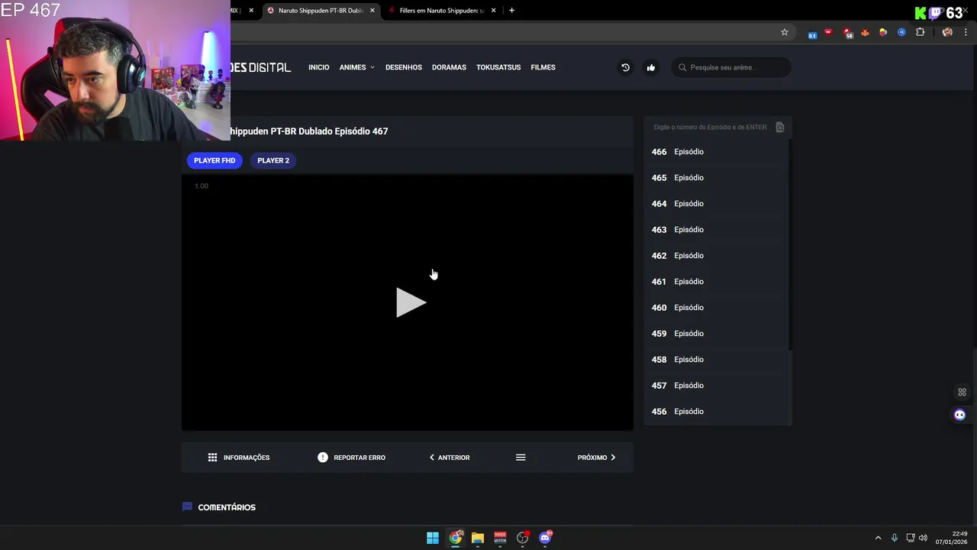Click the search magnifier icon
This screenshot has height=550, width=977.
pyautogui.click(x=682, y=67)
